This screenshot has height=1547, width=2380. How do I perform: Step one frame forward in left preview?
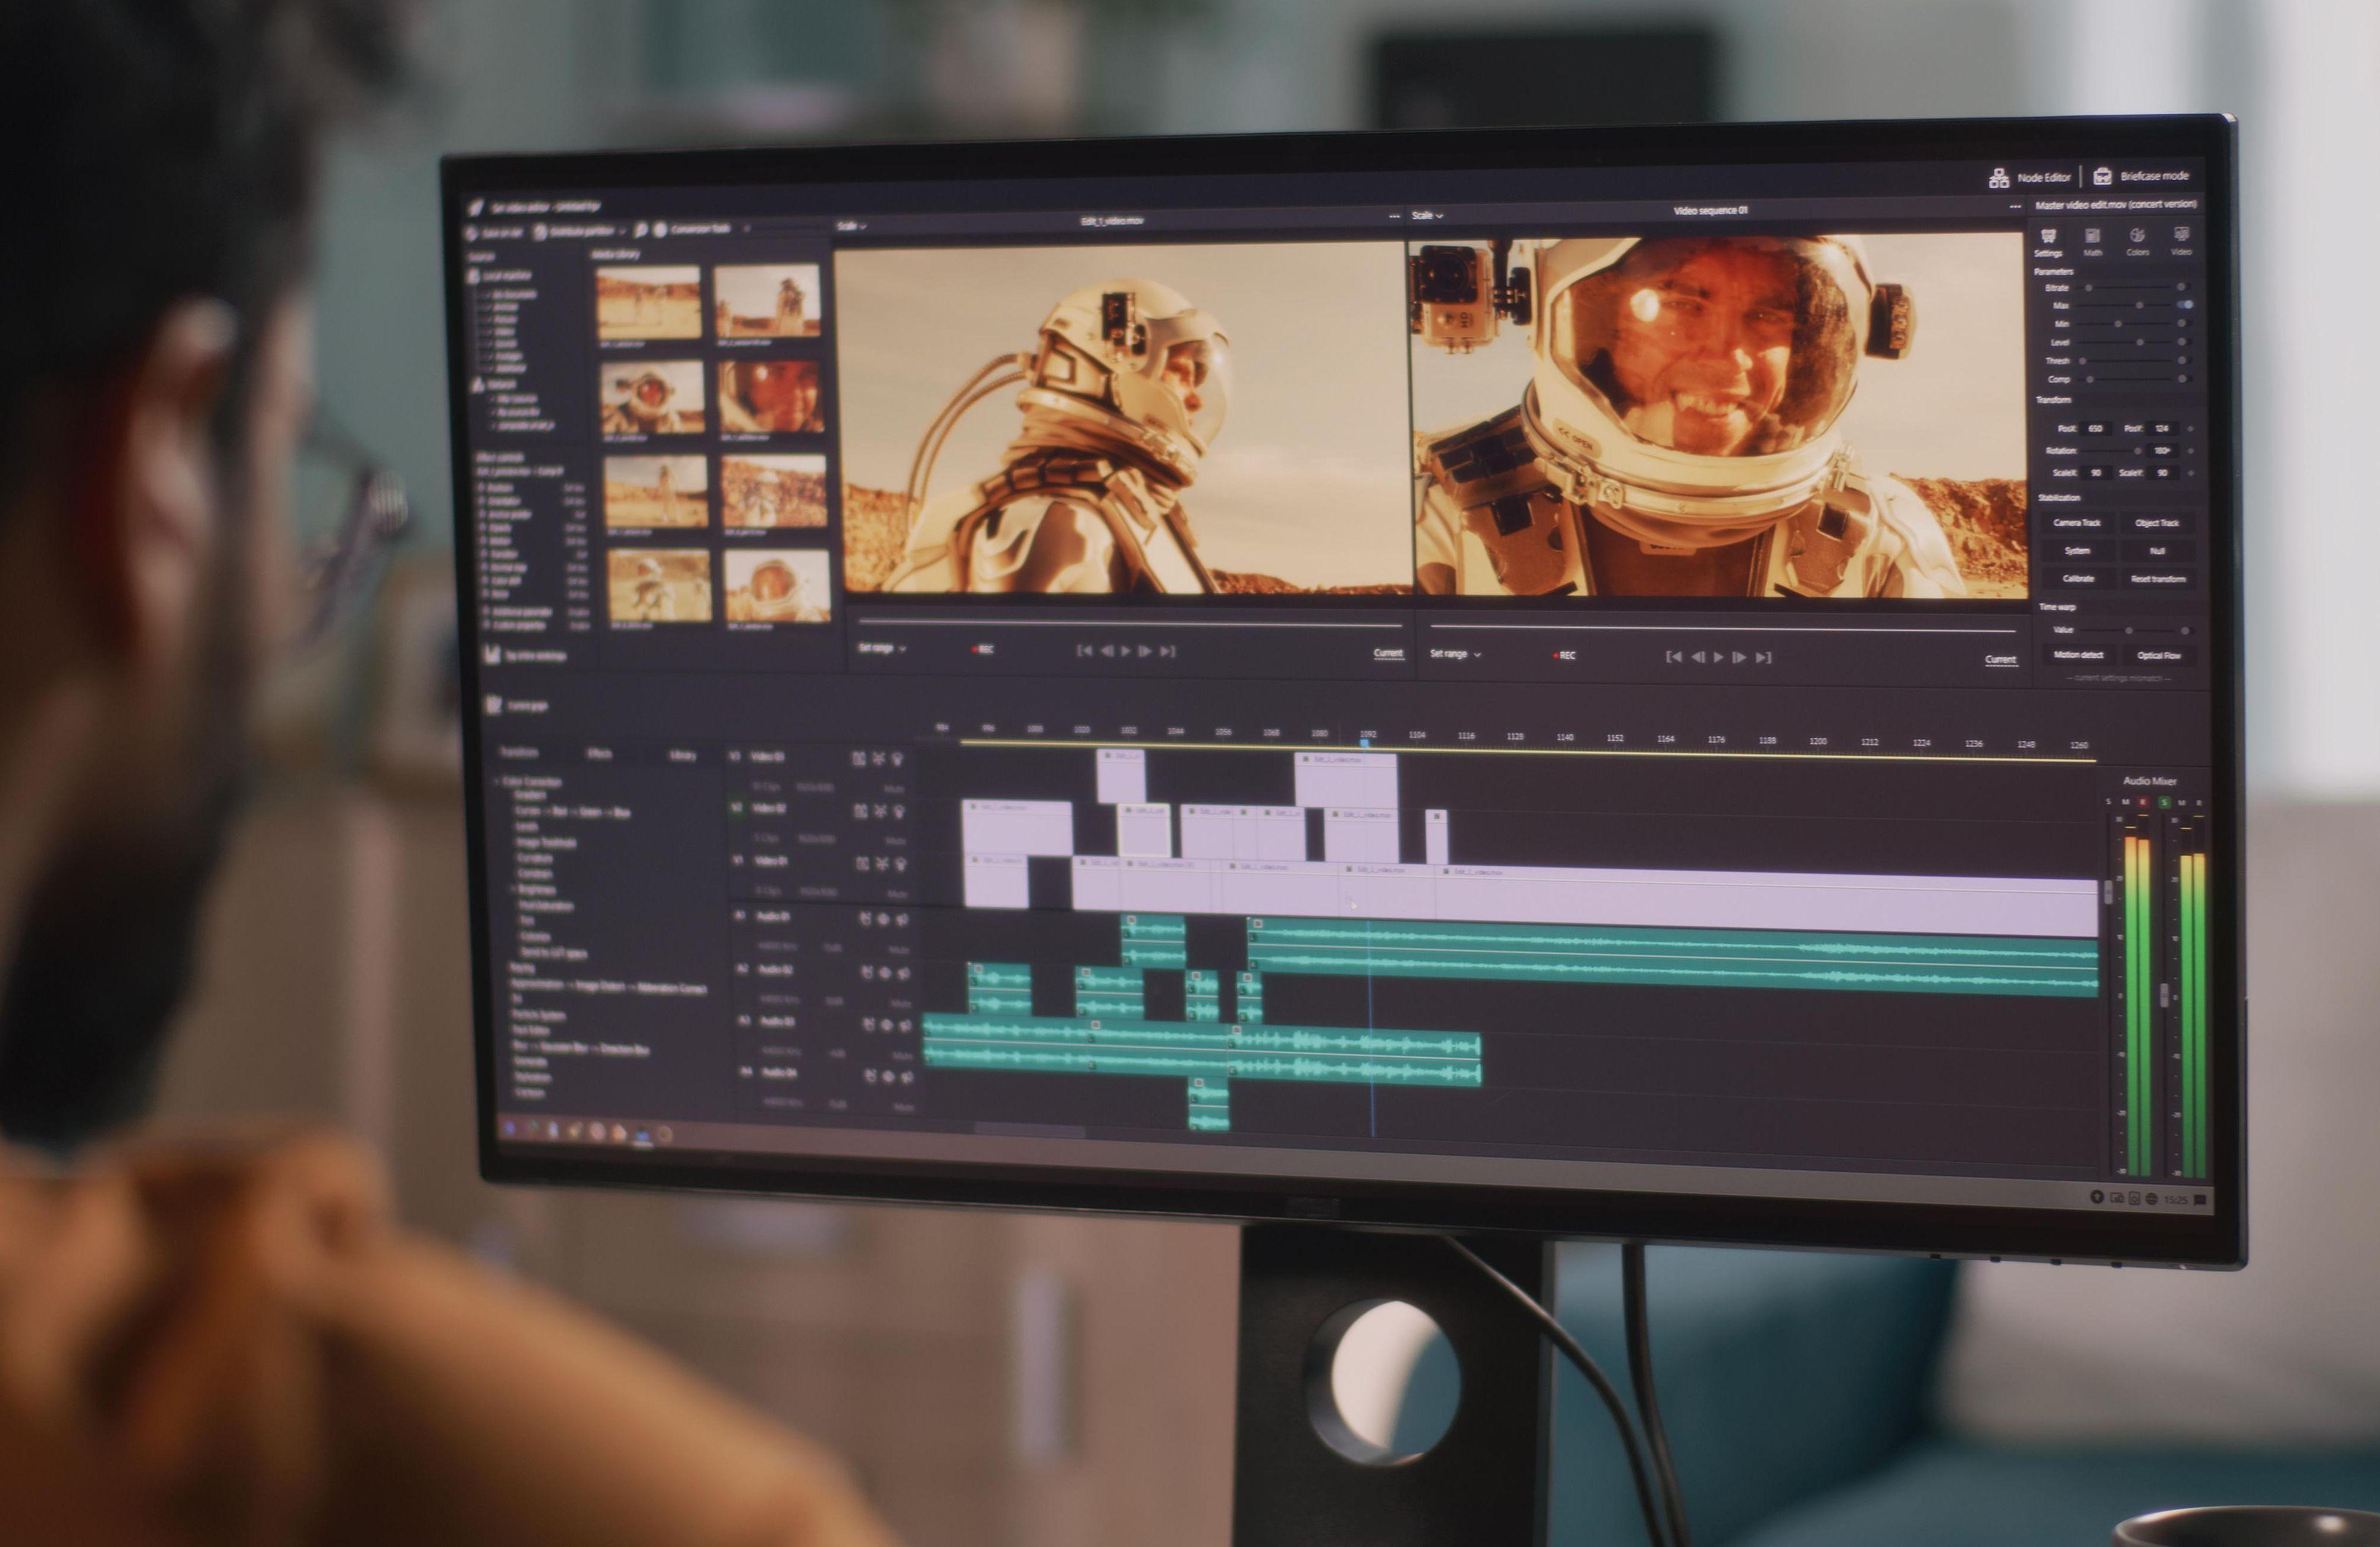click(x=1145, y=651)
